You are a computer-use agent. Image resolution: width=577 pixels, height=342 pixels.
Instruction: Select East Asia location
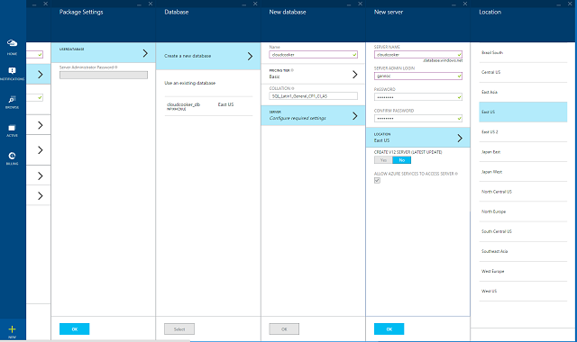[x=523, y=92]
